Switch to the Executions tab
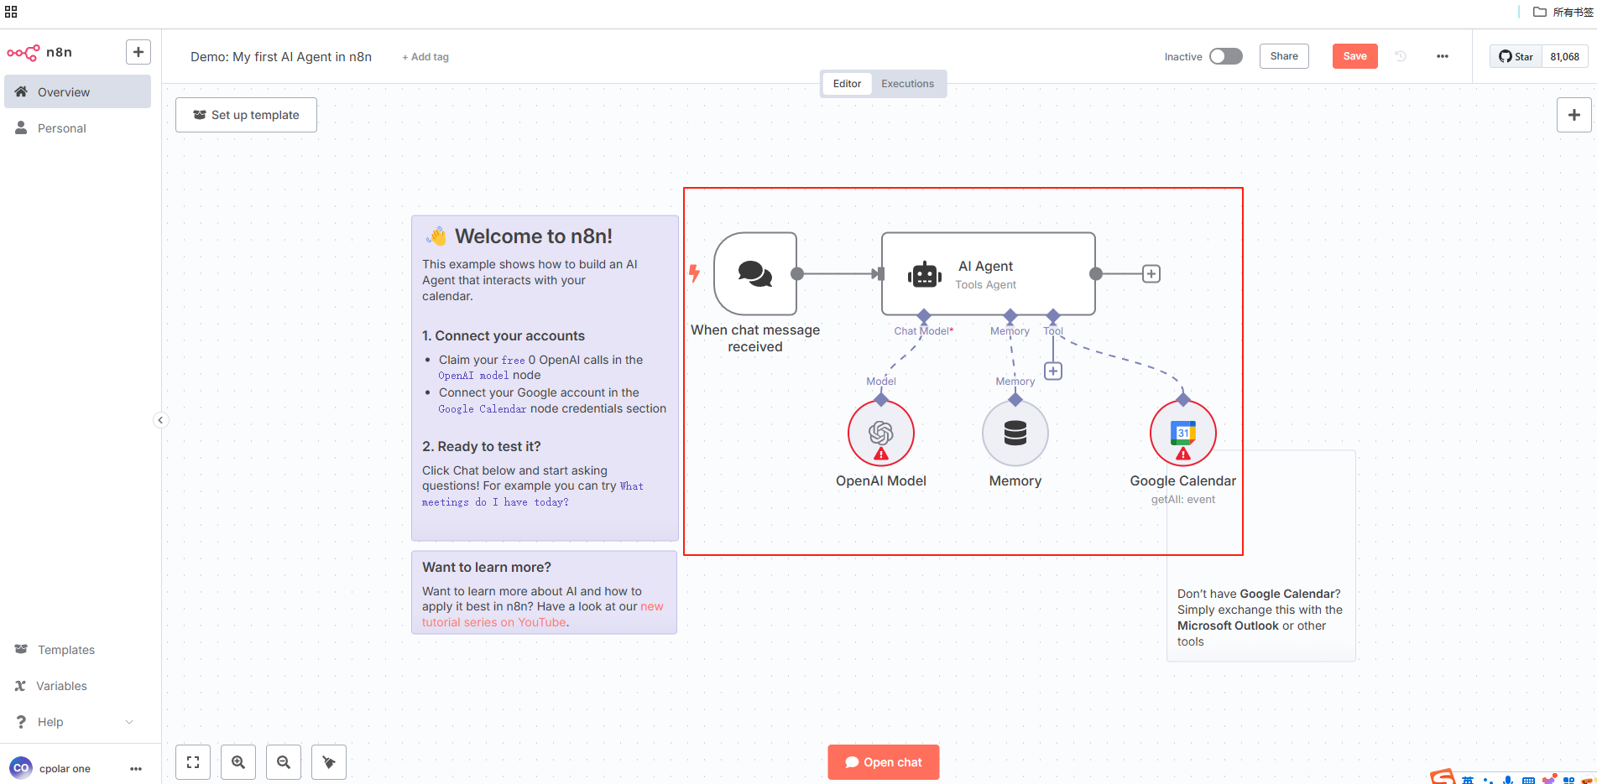The image size is (1597, 784). pyautogui.click(x=907, y=84)
